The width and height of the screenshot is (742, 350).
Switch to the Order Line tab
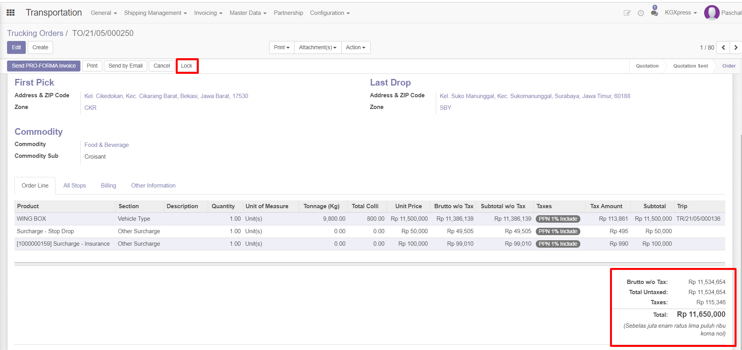35,186
